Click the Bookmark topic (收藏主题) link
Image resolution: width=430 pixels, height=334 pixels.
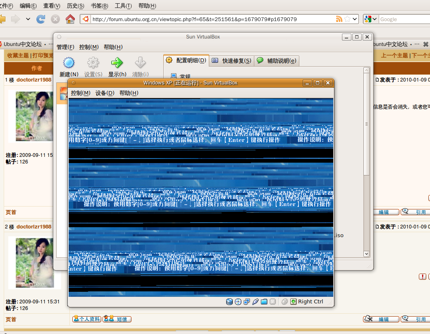coord(18,55)
